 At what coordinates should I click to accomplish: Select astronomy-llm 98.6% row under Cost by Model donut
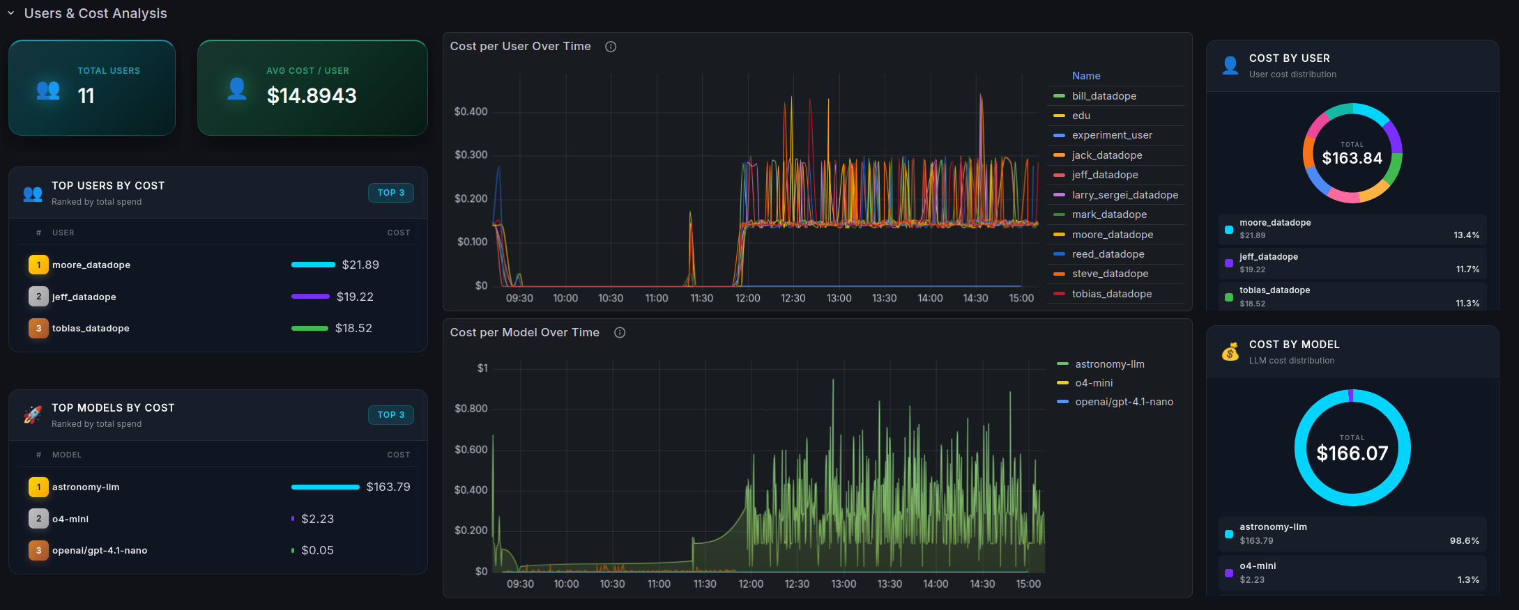pyautogui.click(x=1352, y=533)
